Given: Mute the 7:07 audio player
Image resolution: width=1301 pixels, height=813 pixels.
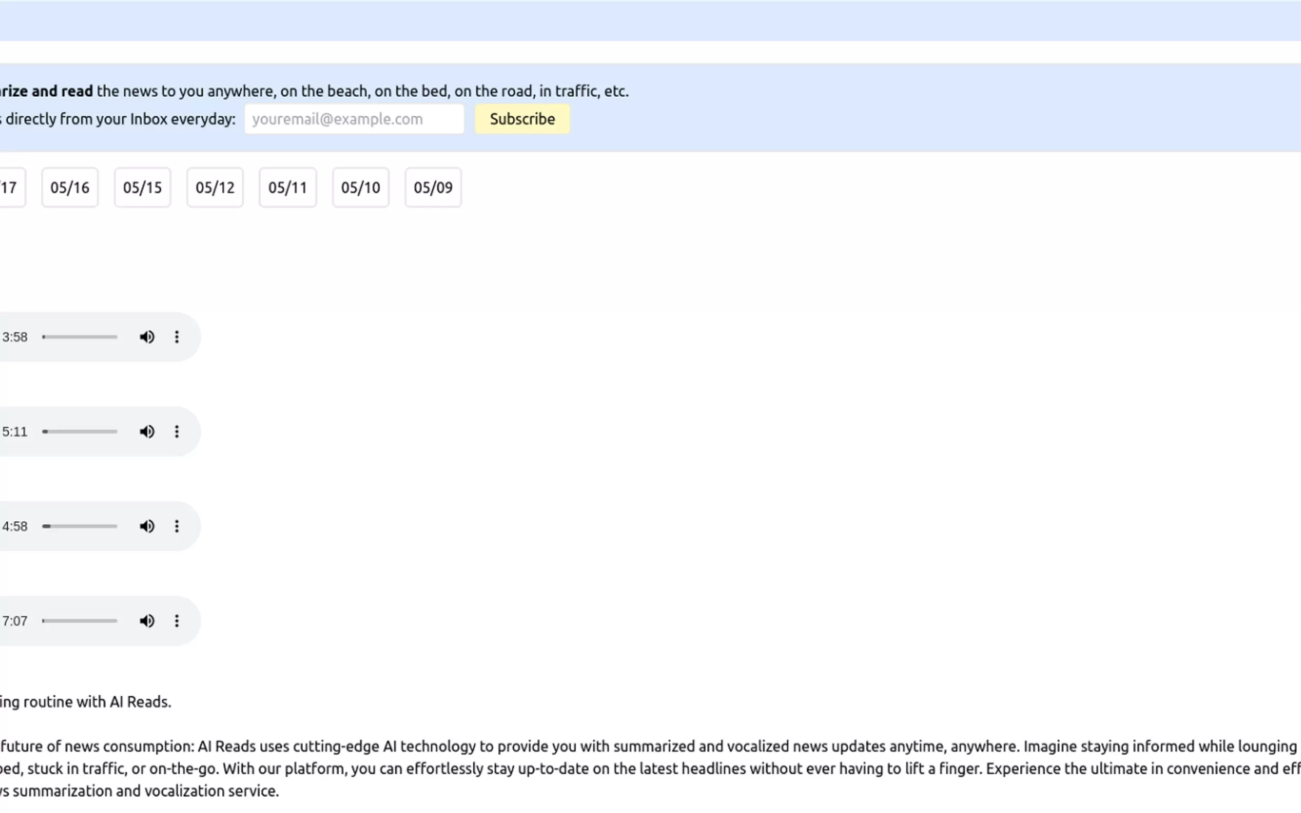Looking at the screenshot, I should 147,621.
